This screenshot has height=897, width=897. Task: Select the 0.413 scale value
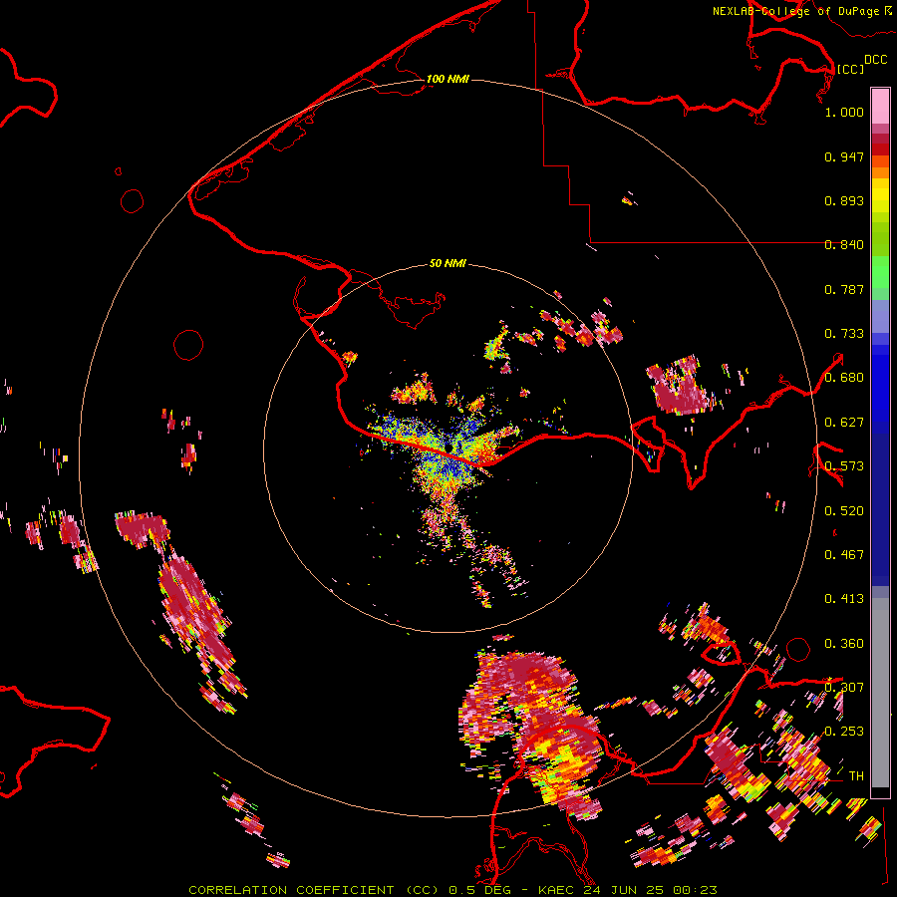point(844,599)
